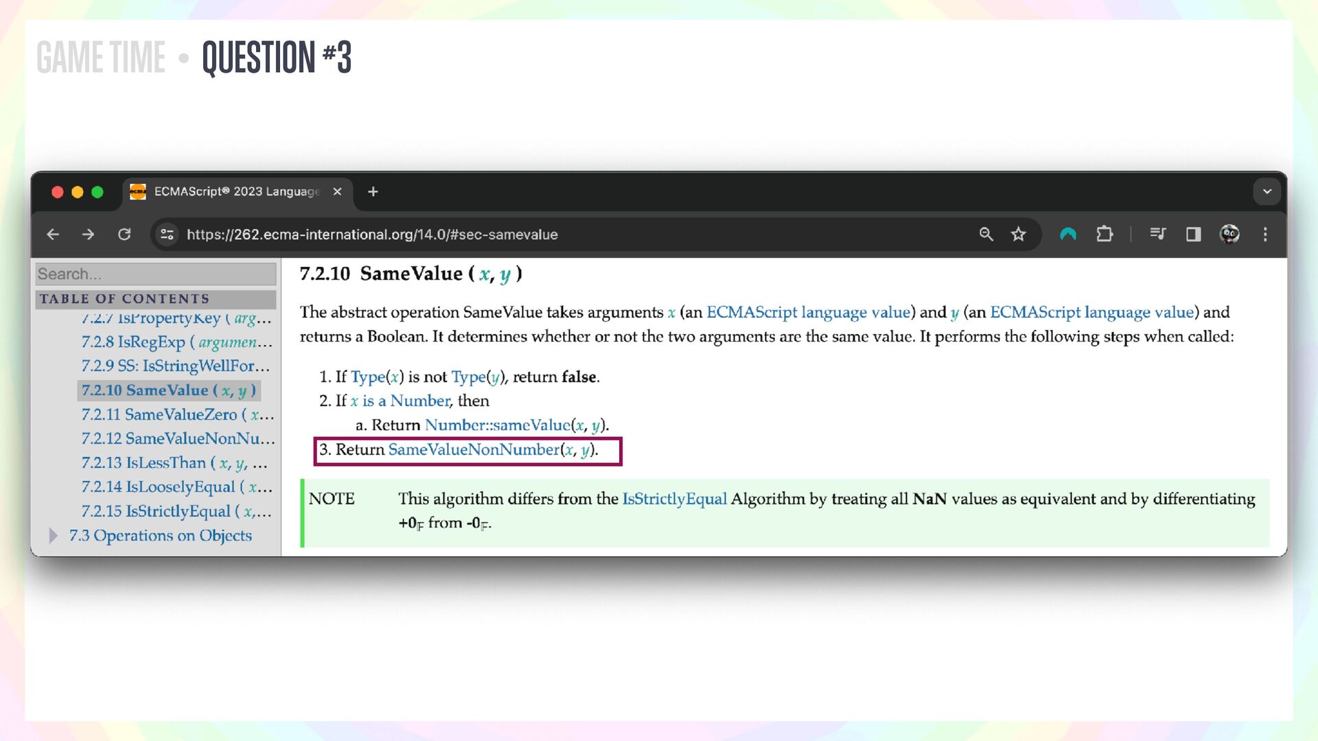Viewport: 1318px width, 741px height.
Task: Open the three-dot Chrome menu
Action: pyautogui.click(x=1265, y=235)
